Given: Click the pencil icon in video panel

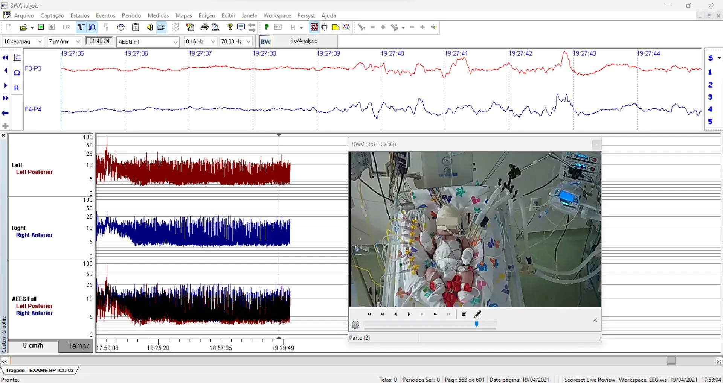Looking at the screenshot, I should (x=477, y=314).
